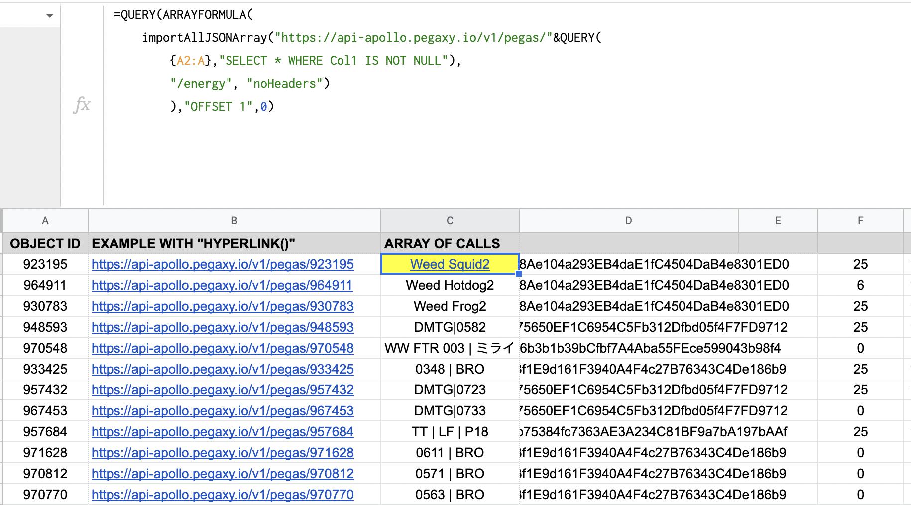This screenshot has width=911, height=505.
Task: Select object ID cell 967453
Action: tap(45, 411)
